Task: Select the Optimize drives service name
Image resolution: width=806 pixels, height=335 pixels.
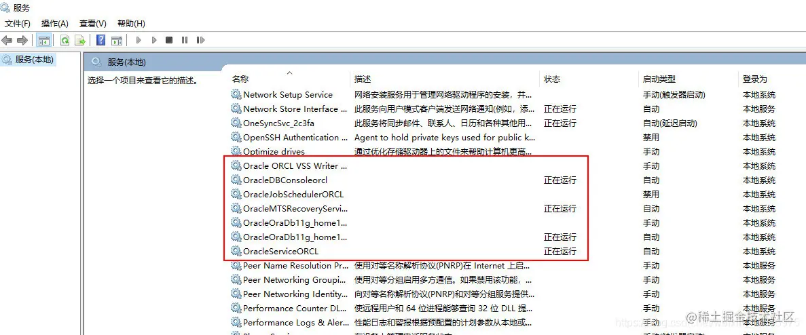Action: pyautogui.click(x=274, y=151)
